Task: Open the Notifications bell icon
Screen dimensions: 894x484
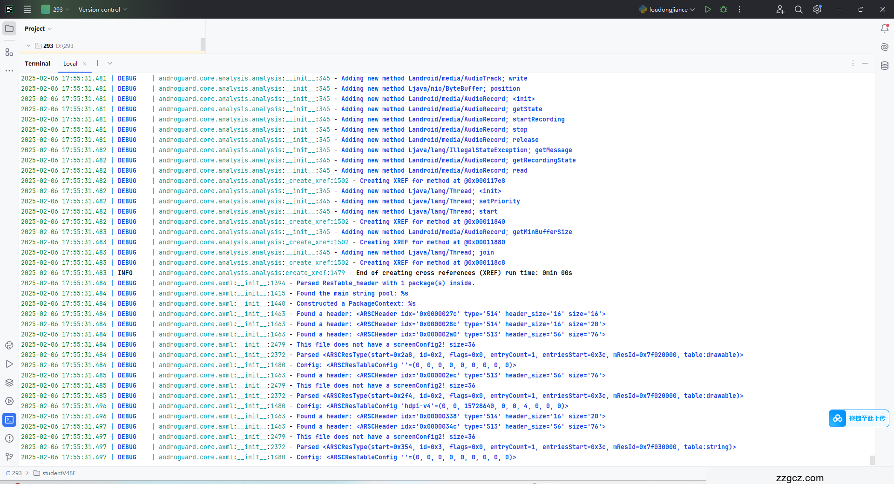Action: 885,28
